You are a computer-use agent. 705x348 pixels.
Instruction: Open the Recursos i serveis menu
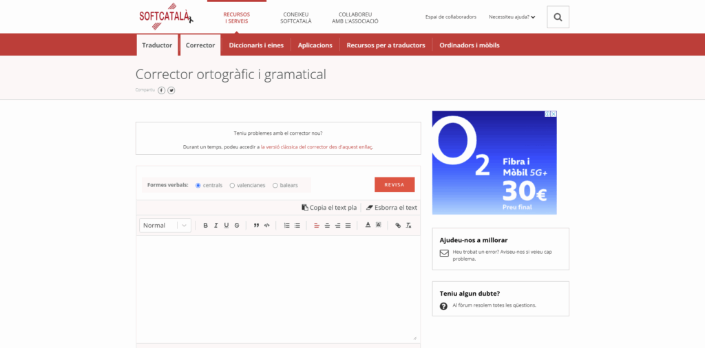tap(236, 17)
